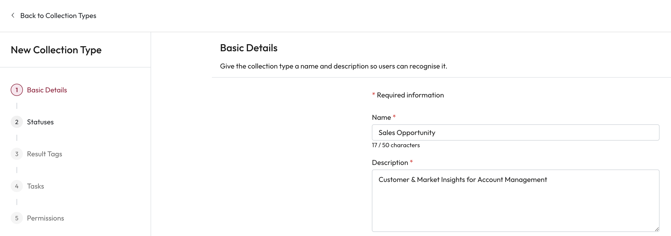Click the Basic Details page heading
The height and width of the screenshot is (236, 671).
point(249,48)
